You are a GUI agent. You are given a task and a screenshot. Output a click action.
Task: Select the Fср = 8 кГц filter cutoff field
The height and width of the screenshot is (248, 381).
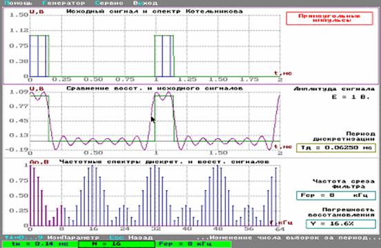[x=336, y=196]
